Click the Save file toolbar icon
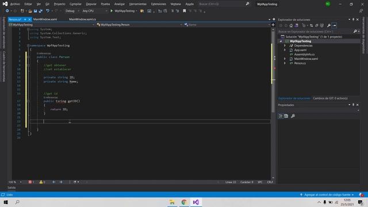This screenshot has width=368, height=207. tap(35, 11)
